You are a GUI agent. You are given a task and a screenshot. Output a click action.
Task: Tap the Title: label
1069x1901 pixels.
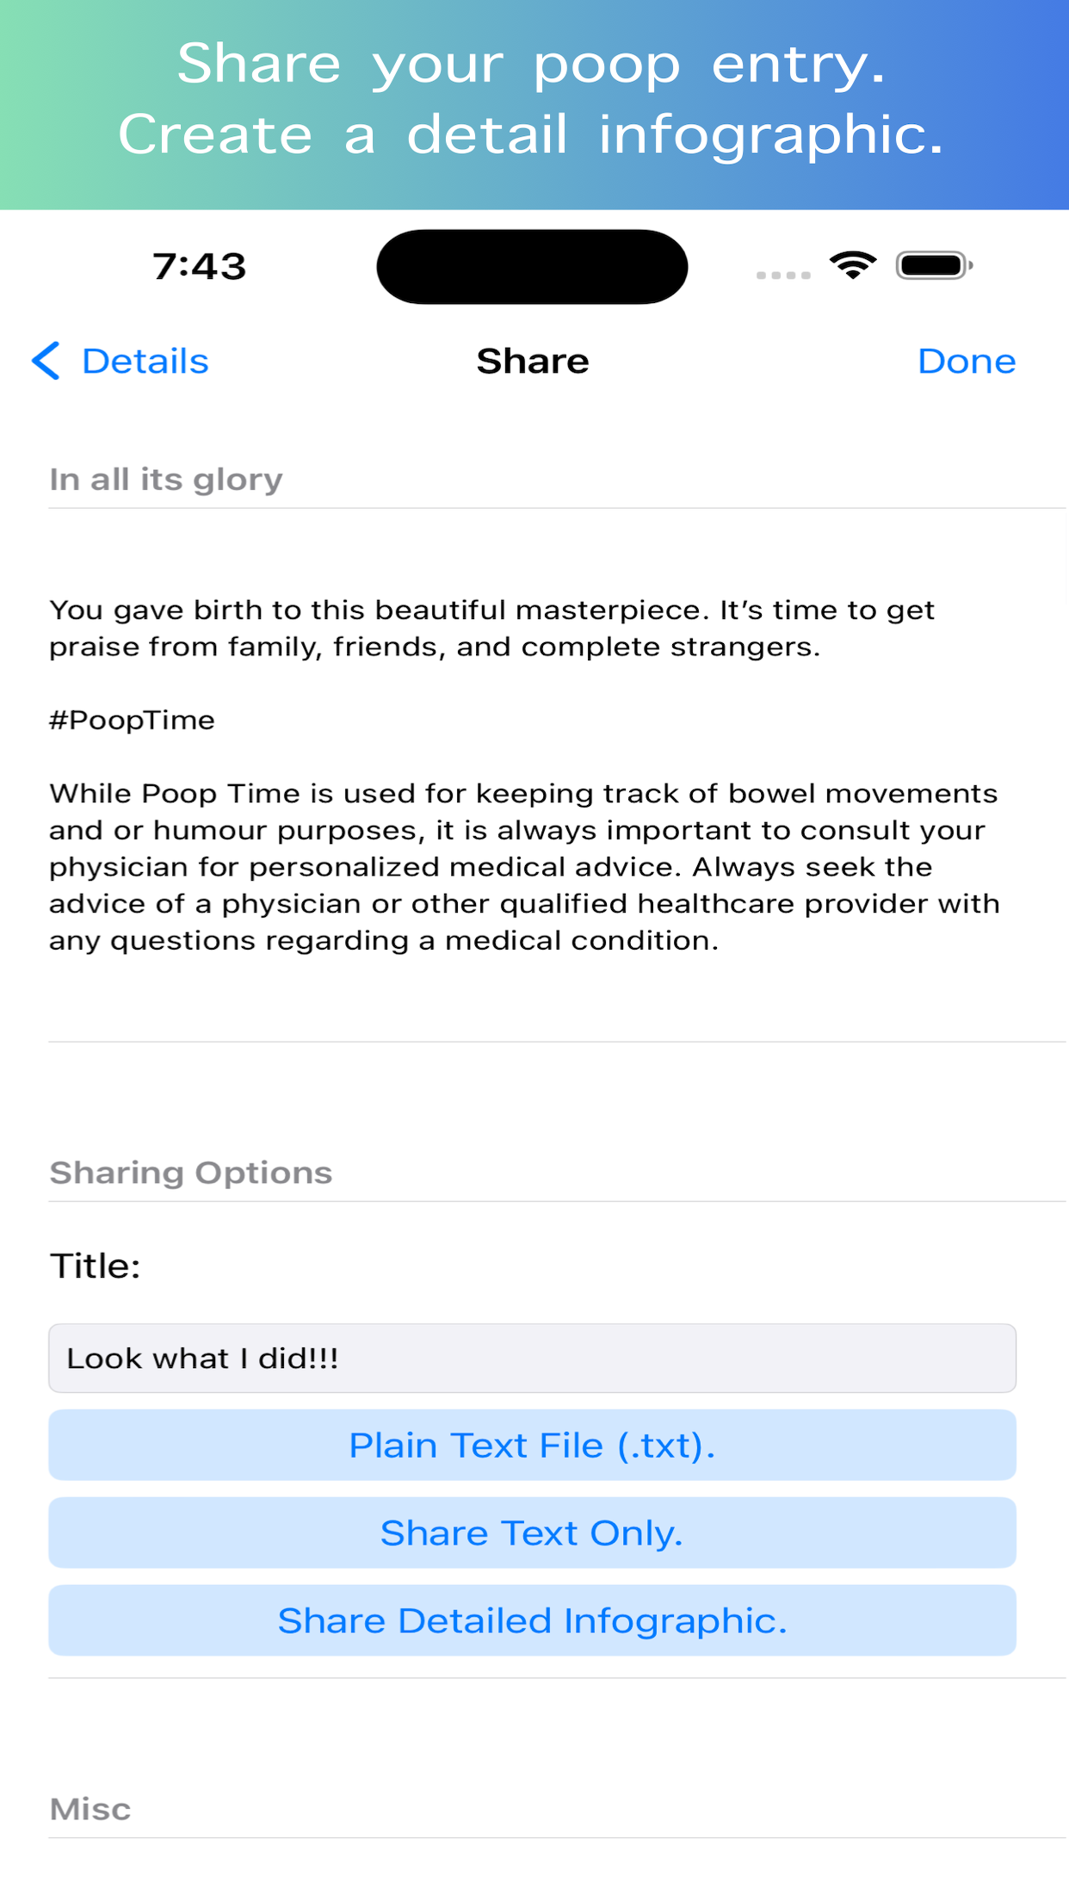point(95,1266)
